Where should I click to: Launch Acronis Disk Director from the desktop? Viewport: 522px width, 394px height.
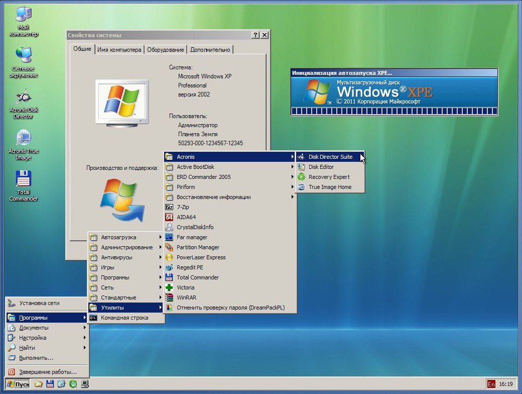(x=23, y=104)
